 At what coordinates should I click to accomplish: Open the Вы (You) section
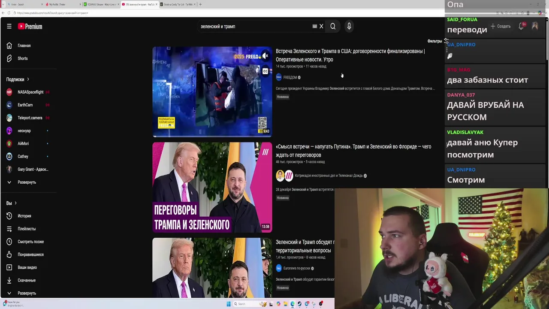[12, 203]
